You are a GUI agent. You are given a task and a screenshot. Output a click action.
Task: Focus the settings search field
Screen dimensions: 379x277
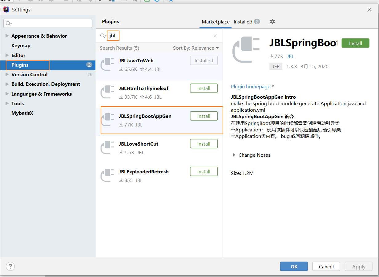(x=48, y=23)
